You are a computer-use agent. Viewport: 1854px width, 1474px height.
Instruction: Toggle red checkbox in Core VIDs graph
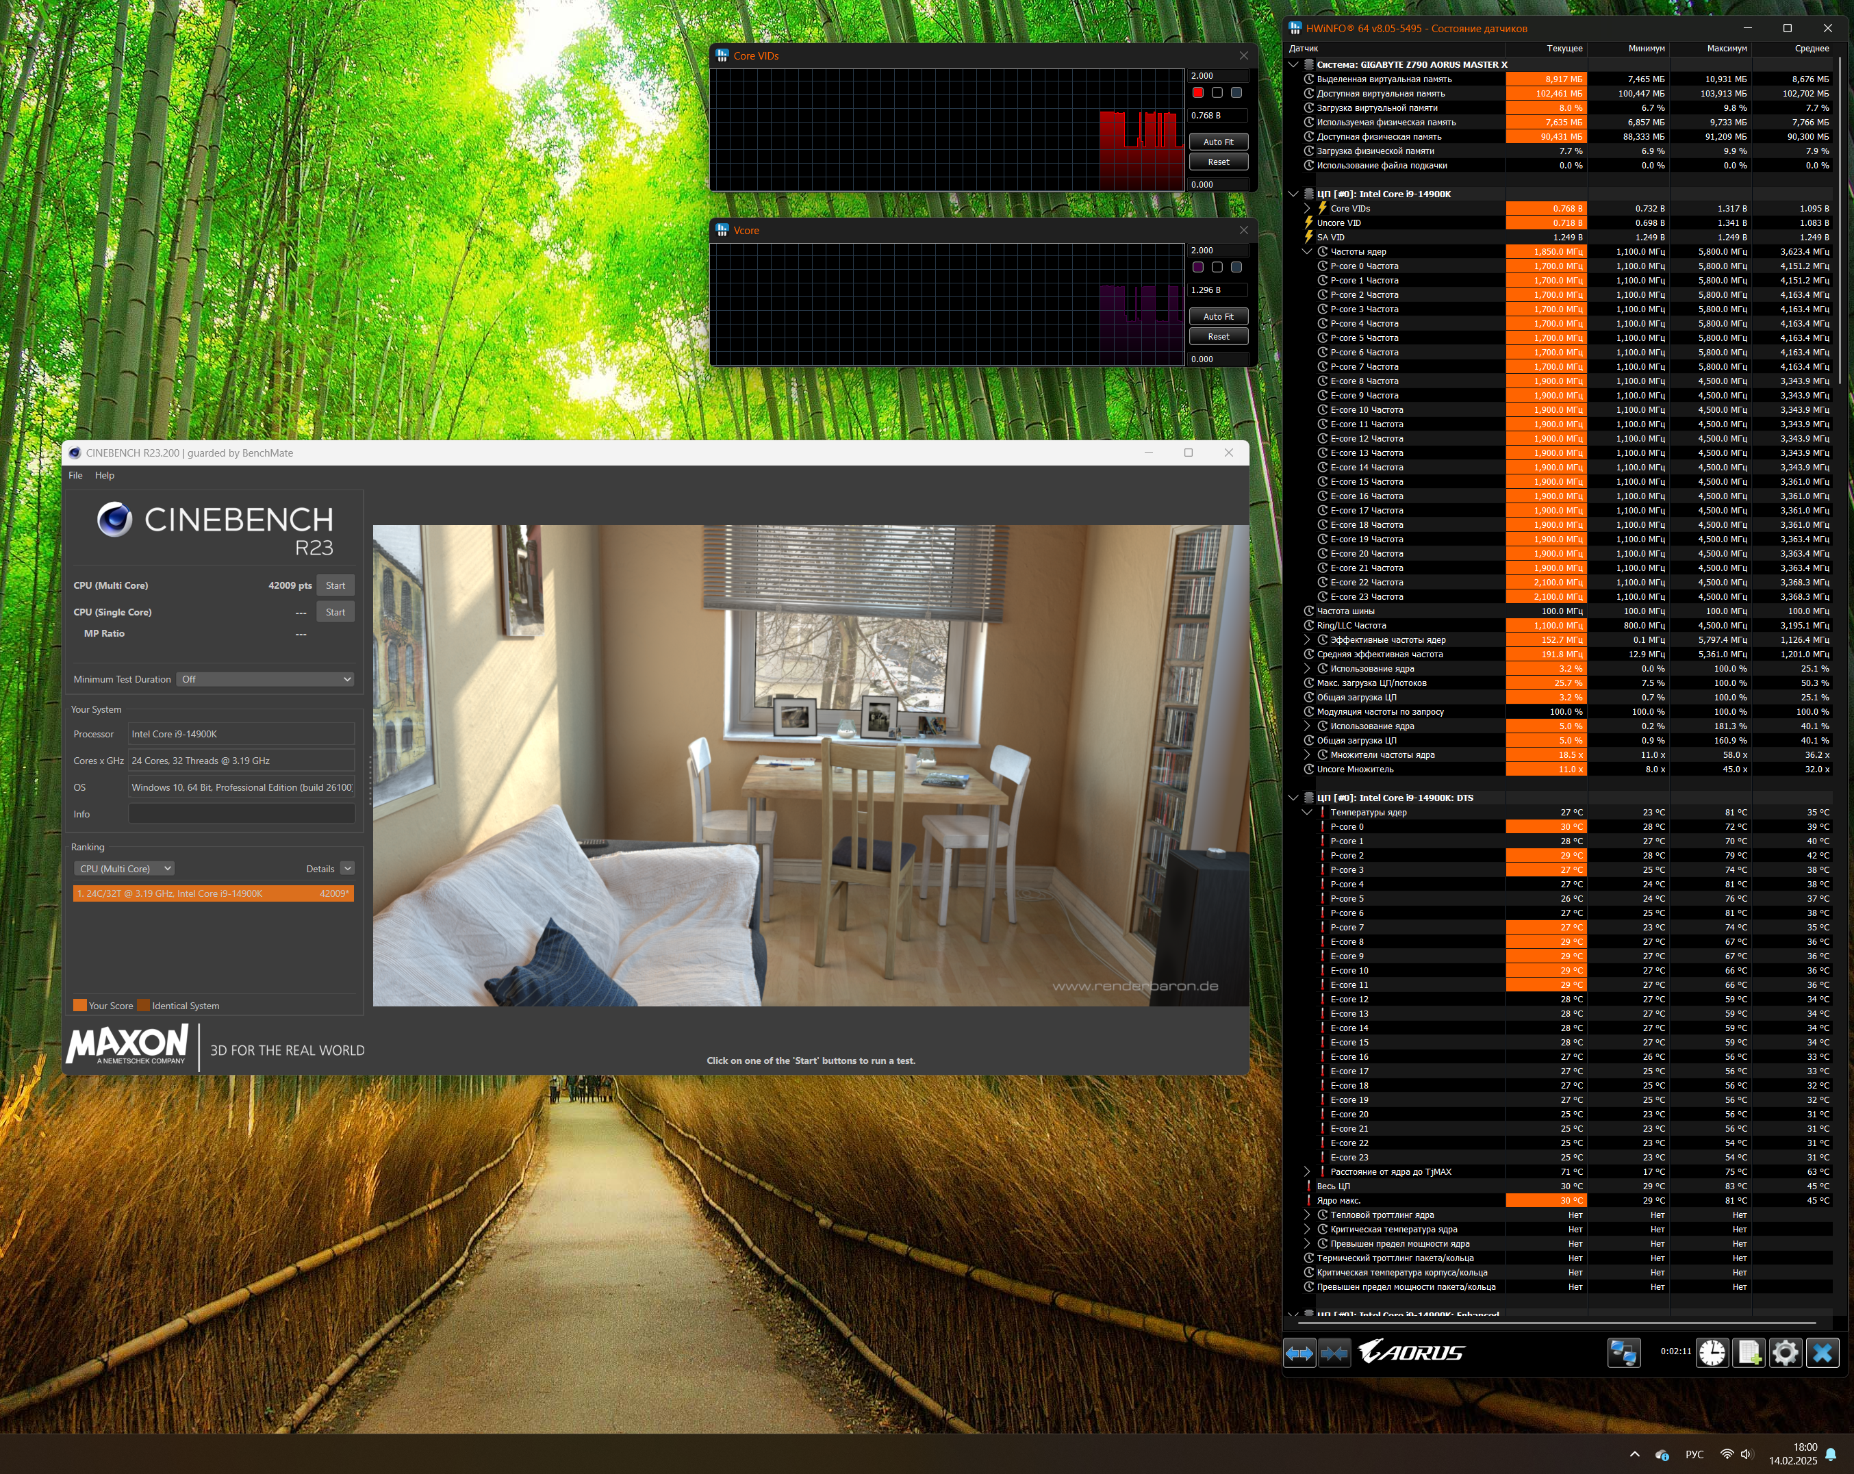[1198, 93]
